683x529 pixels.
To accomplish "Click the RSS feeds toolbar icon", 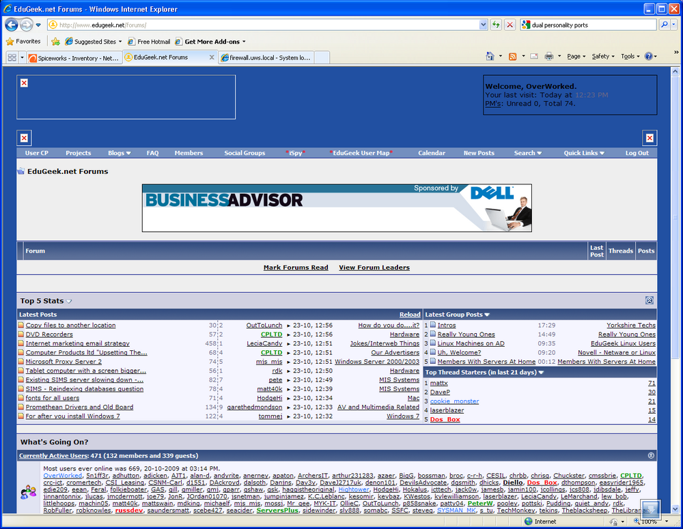I will [x=513, y=56].
